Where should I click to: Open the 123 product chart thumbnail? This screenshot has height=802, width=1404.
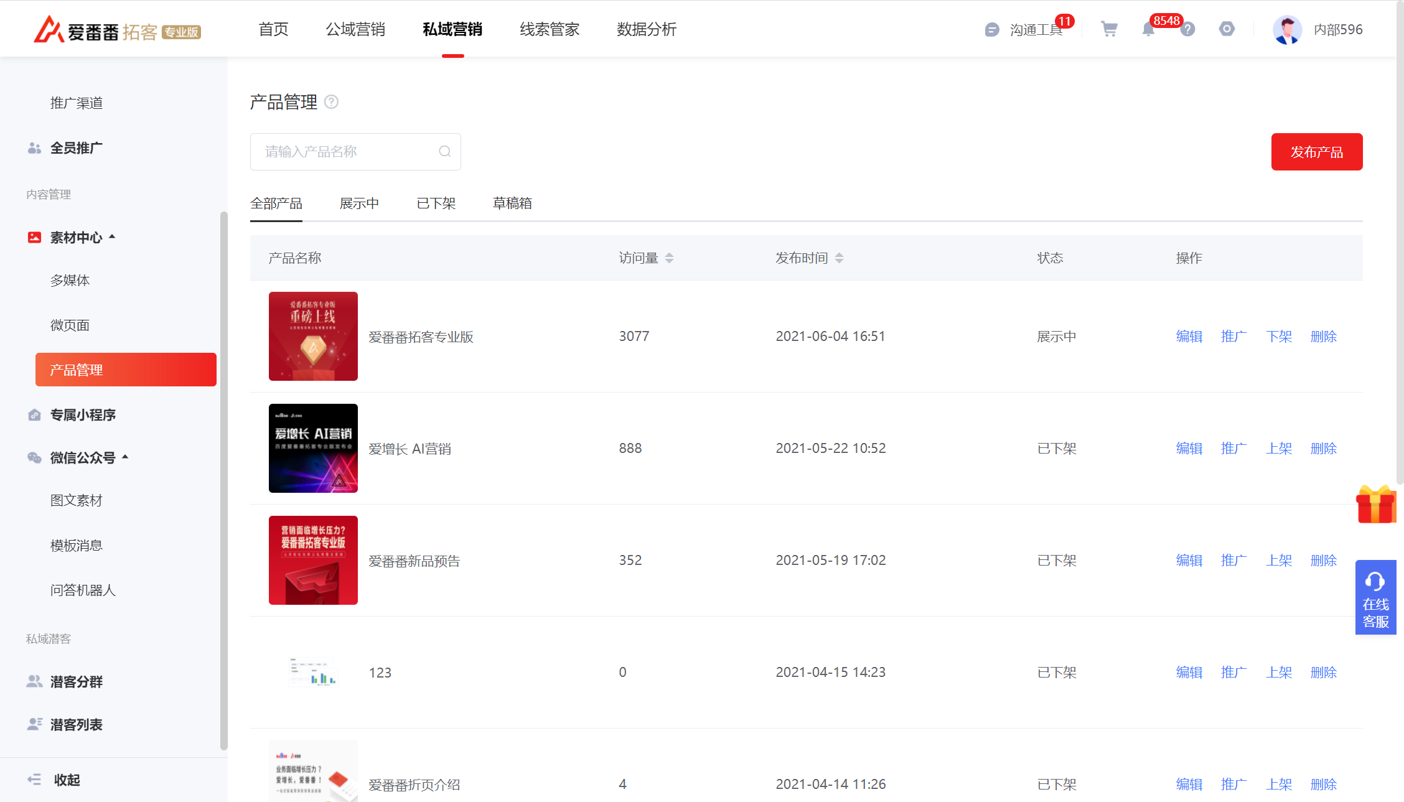(313, 672)
